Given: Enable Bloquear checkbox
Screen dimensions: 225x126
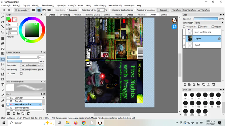Looking at the screenshot, I should coord(213,27).
